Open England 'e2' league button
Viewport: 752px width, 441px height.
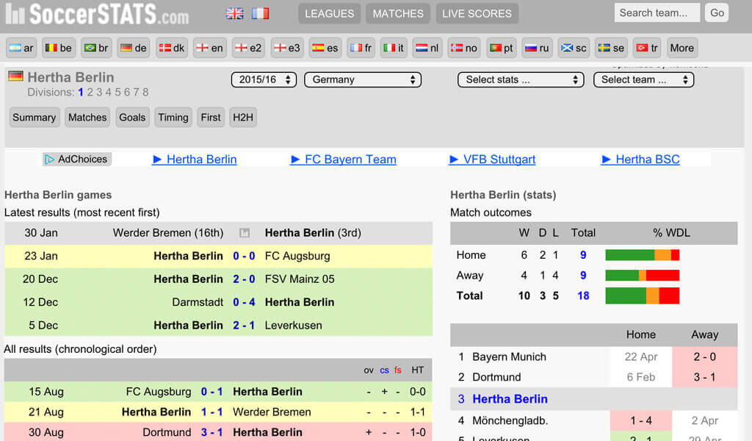(x=248, y=48)
